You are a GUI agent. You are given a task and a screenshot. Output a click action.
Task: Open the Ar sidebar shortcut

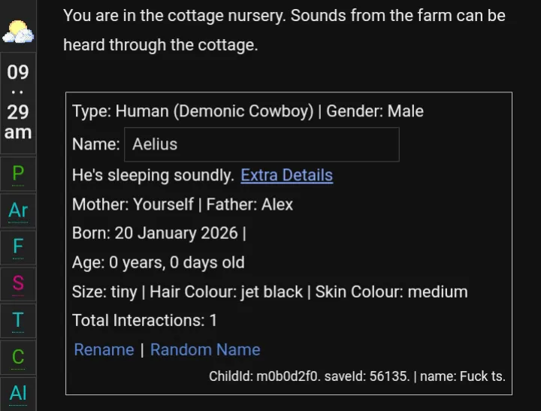[18, 210]
